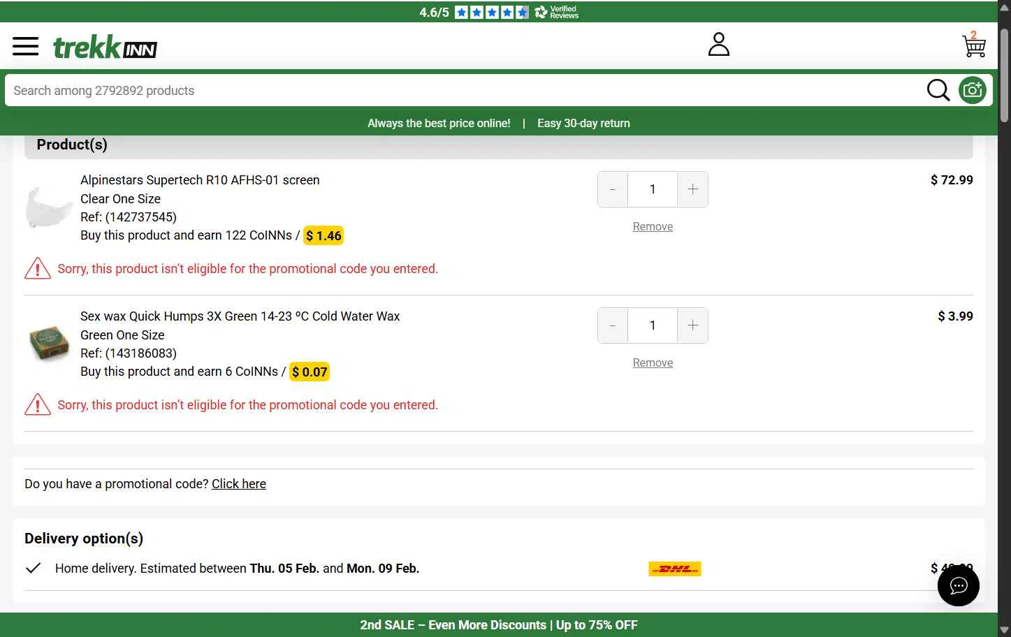Screen dimensions: 1011x637
Task: Click Sex wax quantity value field
Action: click(653, 325)
